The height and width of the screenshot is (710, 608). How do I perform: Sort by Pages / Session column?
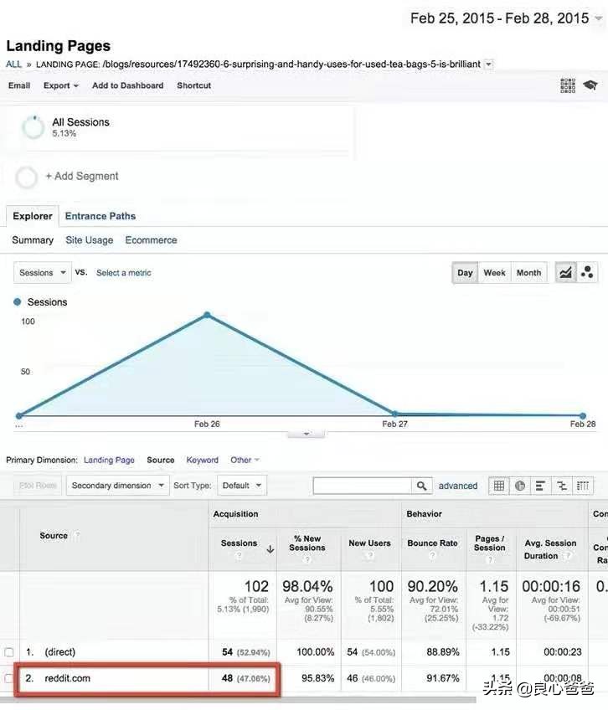(489, 543)
